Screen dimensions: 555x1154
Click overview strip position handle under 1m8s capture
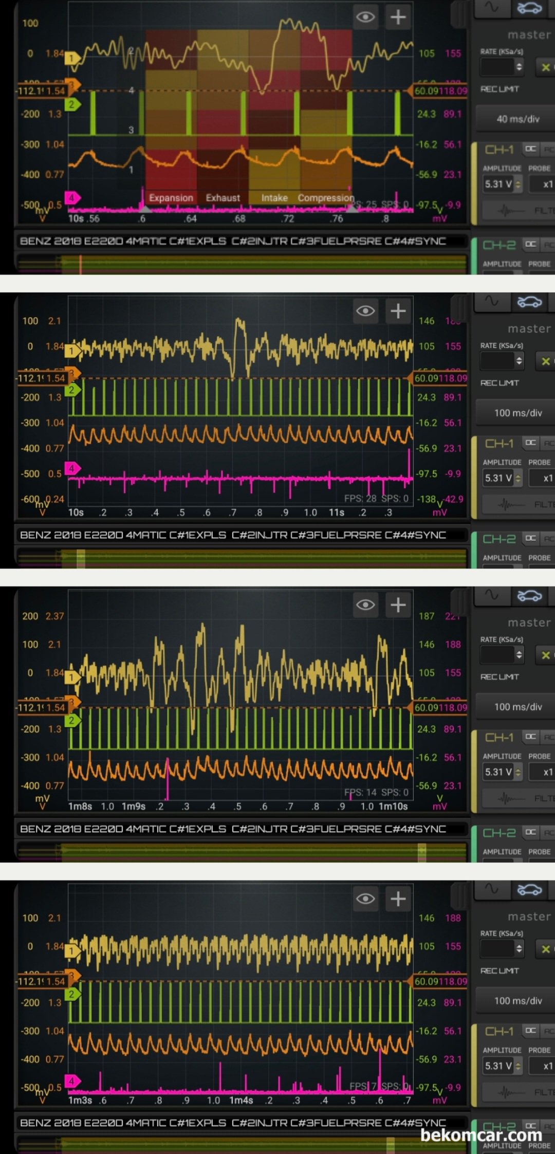(422, 852)
